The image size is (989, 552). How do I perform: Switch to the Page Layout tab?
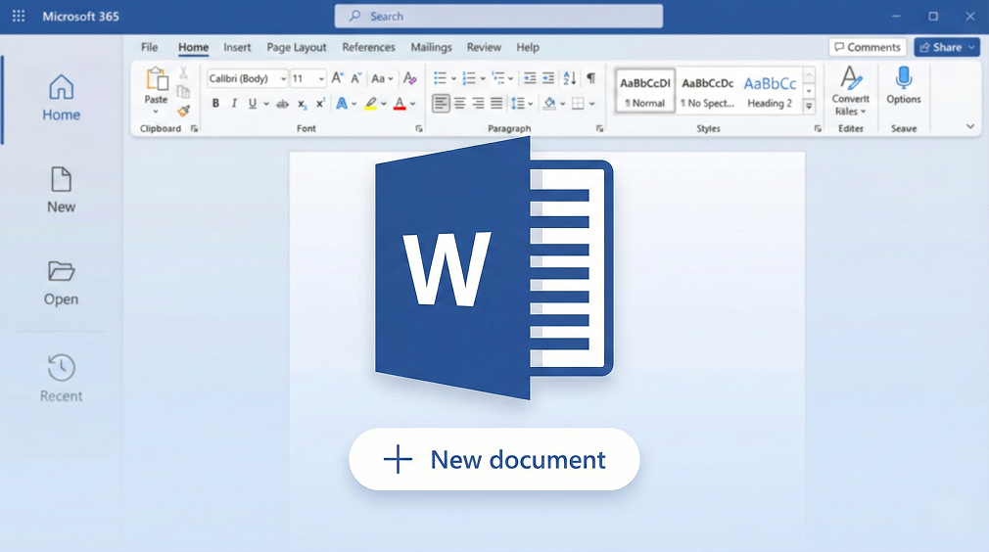(x=297, y=47)
